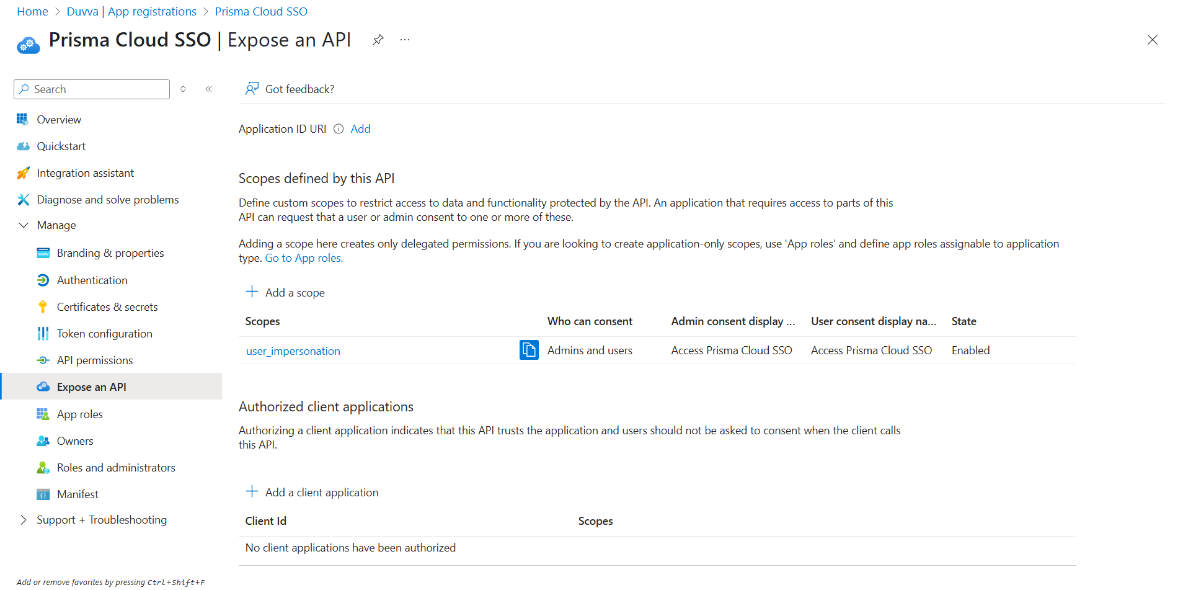This screenshot has height=590, width=1183.
Task: Click the Owners people icon
Action: click(43, 441)
